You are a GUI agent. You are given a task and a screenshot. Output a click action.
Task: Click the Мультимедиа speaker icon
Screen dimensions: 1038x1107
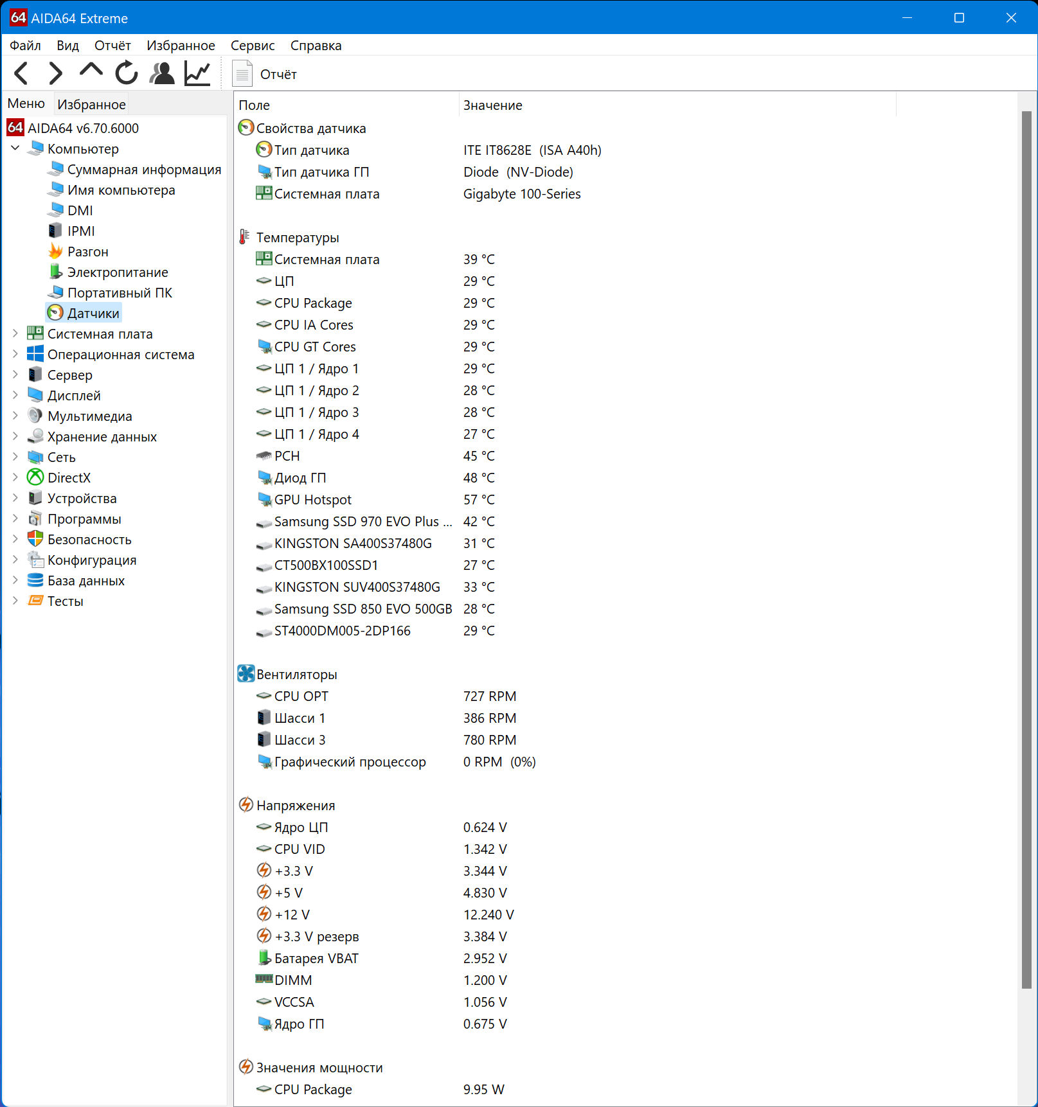(35, 416)
